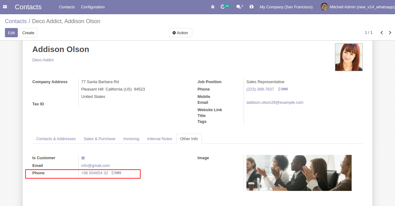The width and height of the screenshot is (395, 206).
Task: Click United States country text
Action: [93, 97]
